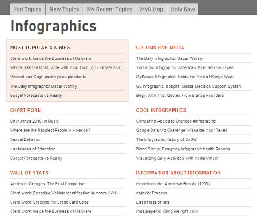Open 'Where are the Happiest People in America?'
257x216 pixels.
50,130
